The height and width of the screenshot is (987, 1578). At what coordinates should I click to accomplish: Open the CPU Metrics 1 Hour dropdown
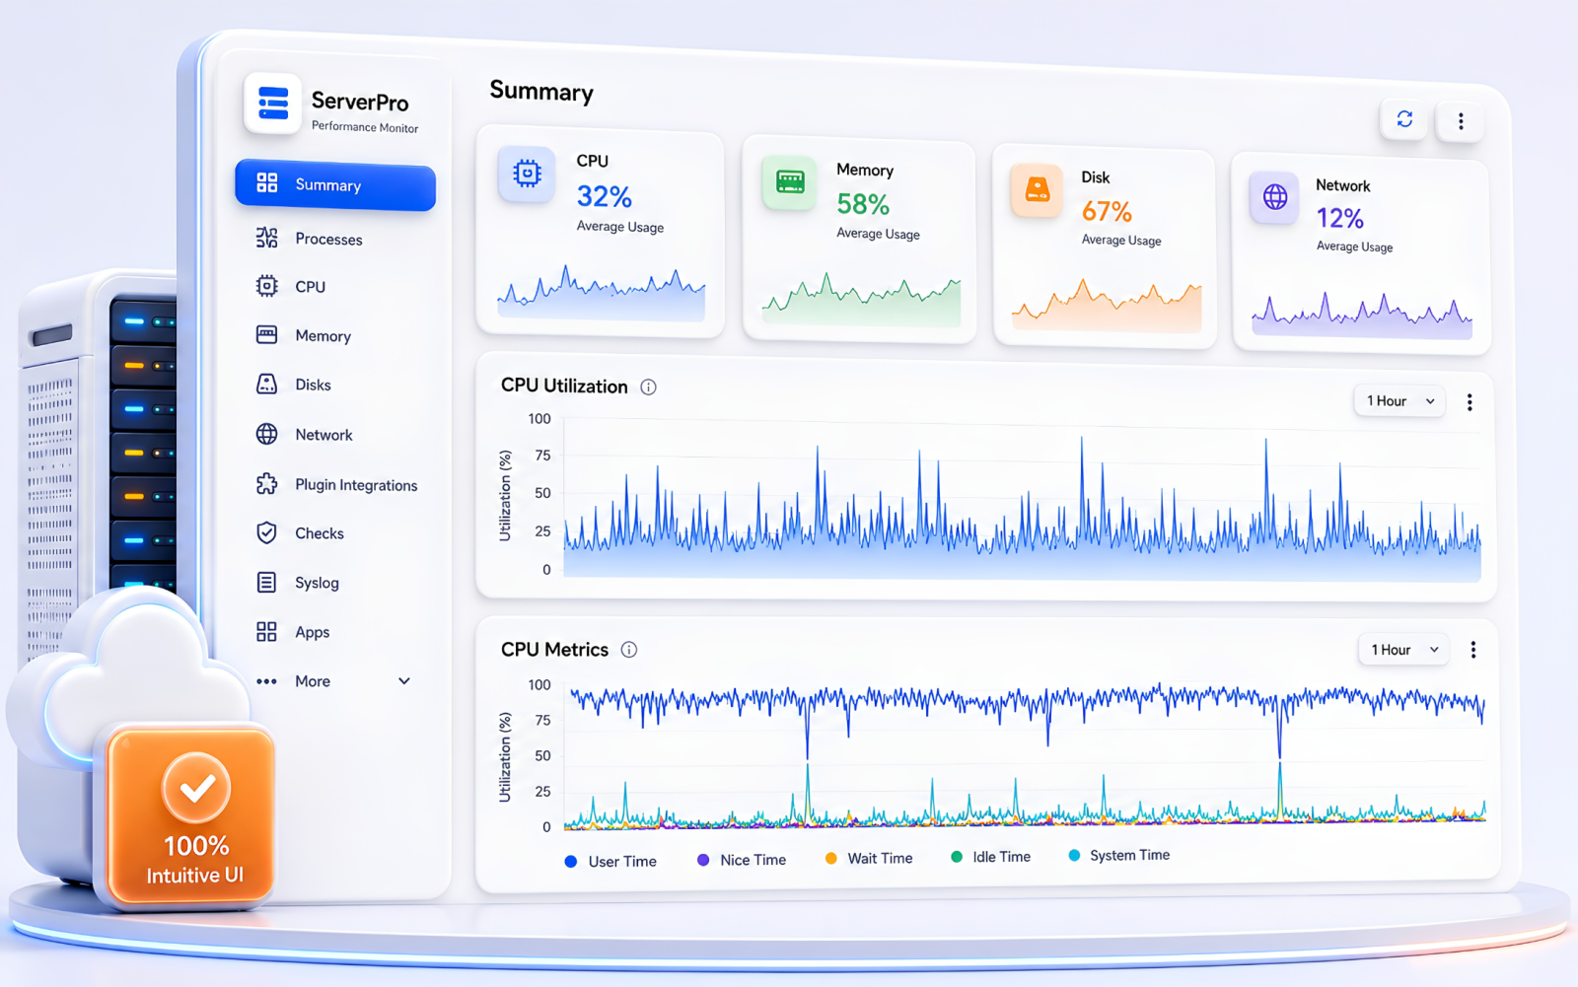[1403, 650]
